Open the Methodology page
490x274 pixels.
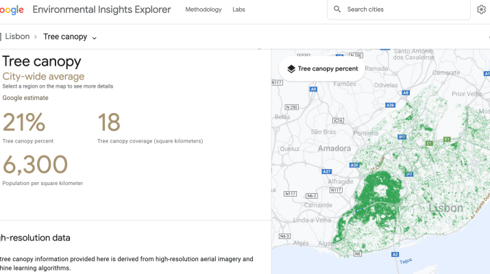click(204, 10)
